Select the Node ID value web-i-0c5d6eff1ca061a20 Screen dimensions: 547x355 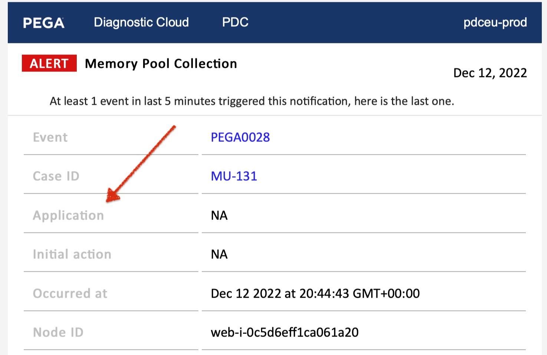(x=284, y=332)
